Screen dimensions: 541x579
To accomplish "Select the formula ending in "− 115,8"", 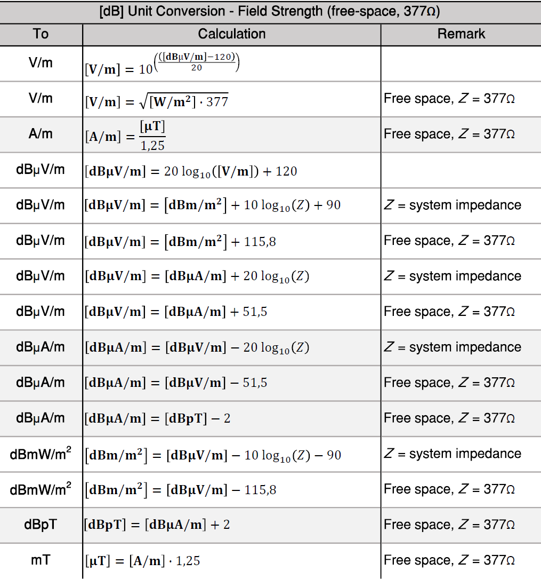I will [x=181, y=489].
